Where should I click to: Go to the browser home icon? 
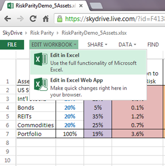pos(46,19)
